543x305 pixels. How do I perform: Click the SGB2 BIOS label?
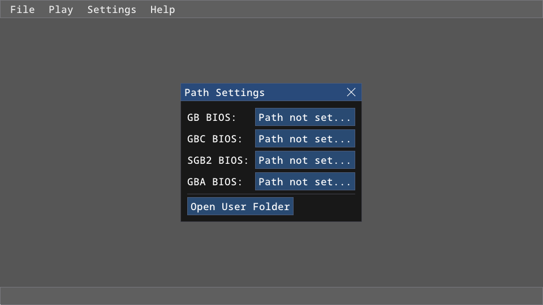(x=218, y=160)
